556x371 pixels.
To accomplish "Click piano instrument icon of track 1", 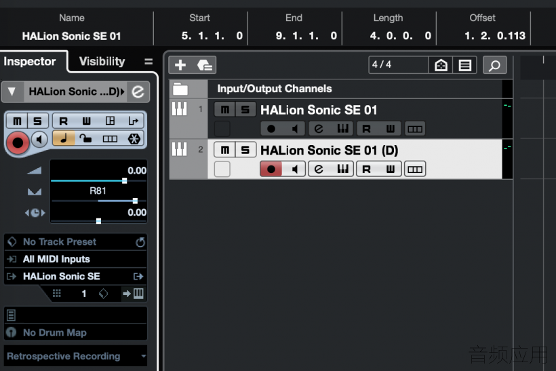I will click(179, 109).
